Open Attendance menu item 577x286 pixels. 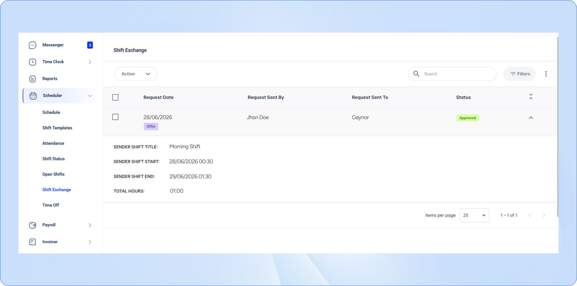(x=53, y=143)
